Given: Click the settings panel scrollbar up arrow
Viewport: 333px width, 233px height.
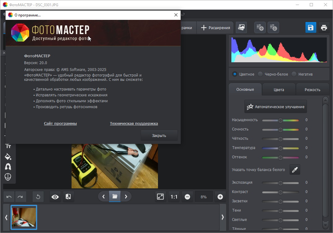Looking at the screenshot, I should [325, 100].
